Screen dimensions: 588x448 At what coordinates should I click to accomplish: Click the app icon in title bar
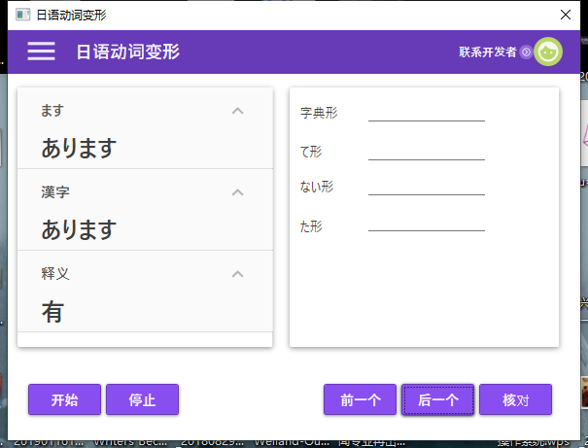pyautogui.click(x=23, y=15)
